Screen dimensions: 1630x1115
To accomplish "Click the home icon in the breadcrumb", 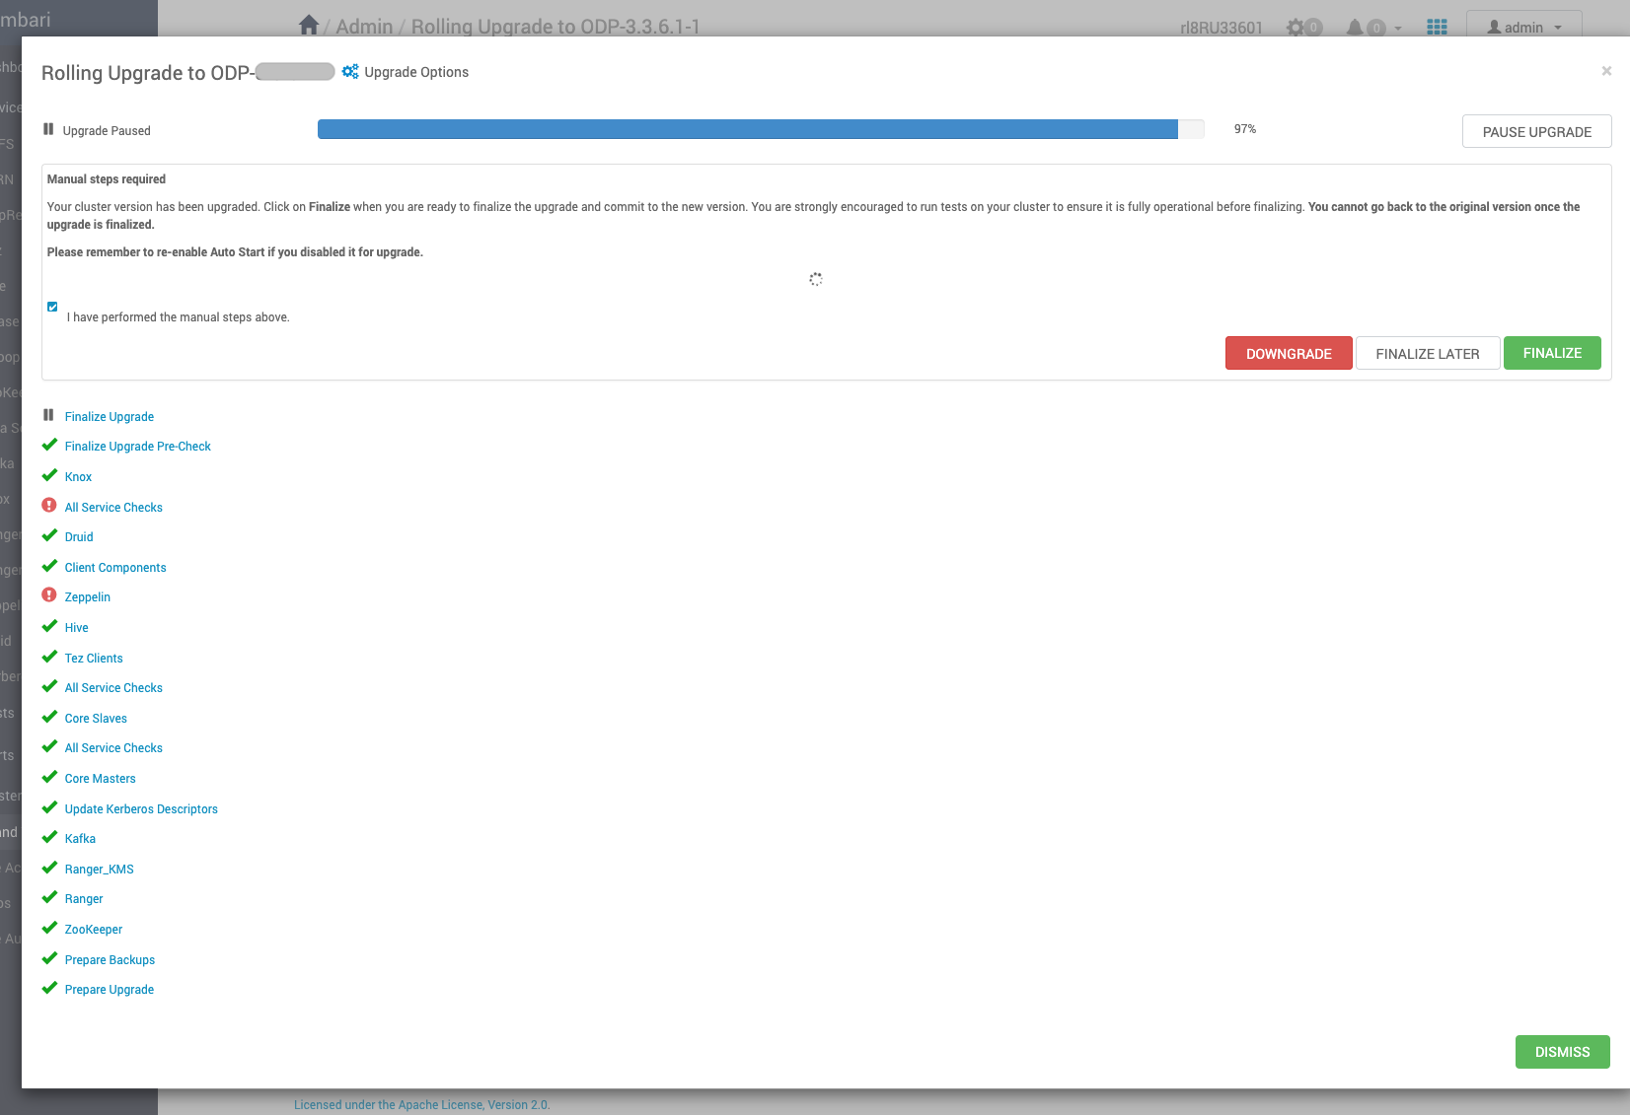I will [x=309, y=26].
